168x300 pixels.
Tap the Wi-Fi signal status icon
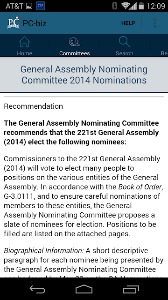(126, 6)
